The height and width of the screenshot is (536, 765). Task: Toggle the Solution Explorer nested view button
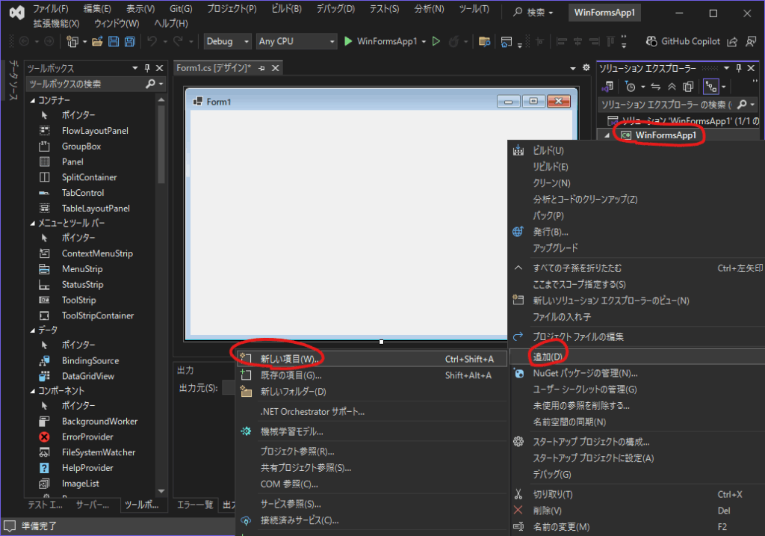point(710,87)
